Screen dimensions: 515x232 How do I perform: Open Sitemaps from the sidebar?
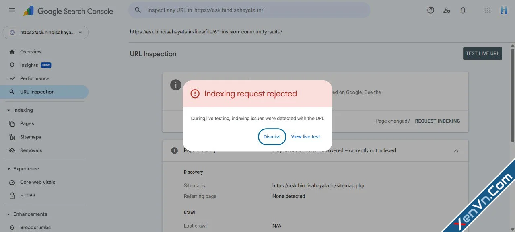pos(31,137)
